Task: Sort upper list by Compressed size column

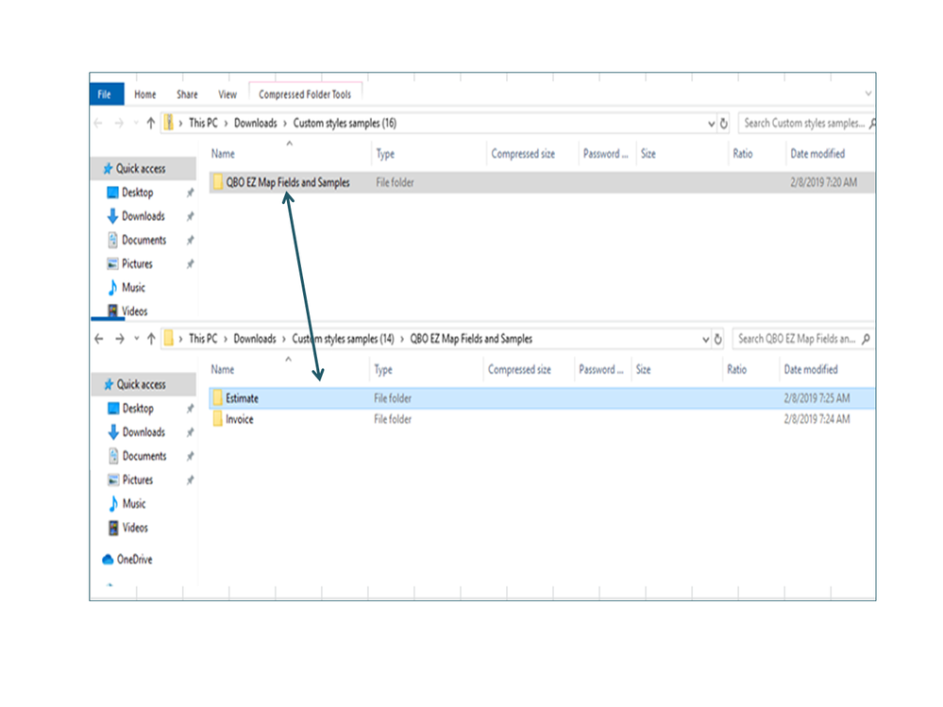Action: pyautogui.click(x=523, y=154)
